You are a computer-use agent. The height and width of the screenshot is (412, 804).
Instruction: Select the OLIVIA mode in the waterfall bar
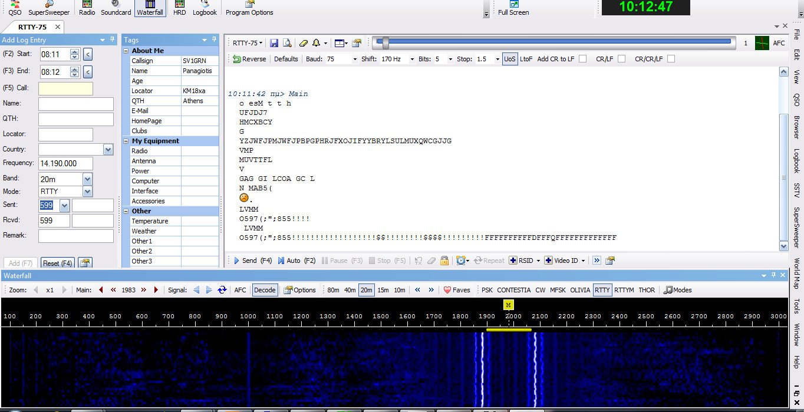click(x=580, y=289)
